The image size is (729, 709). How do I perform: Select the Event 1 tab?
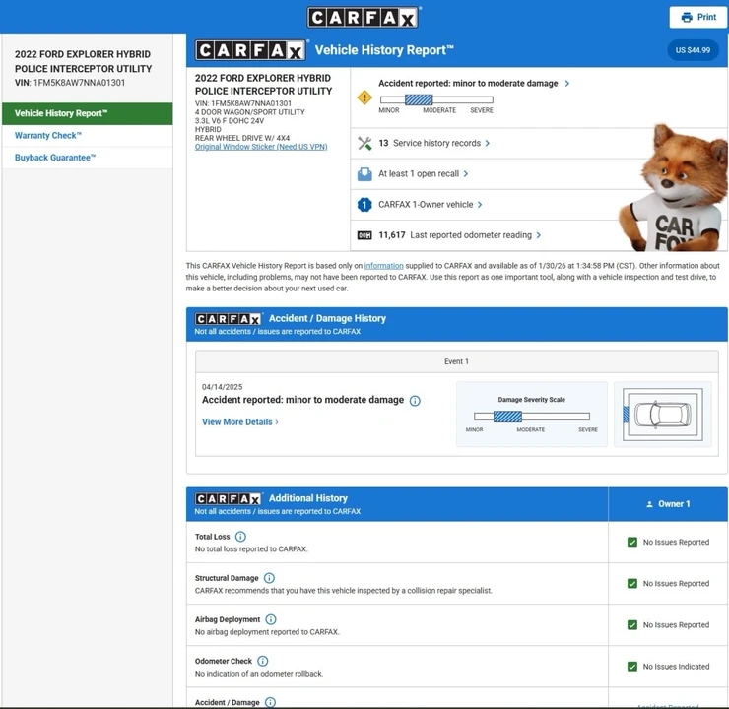456,361
